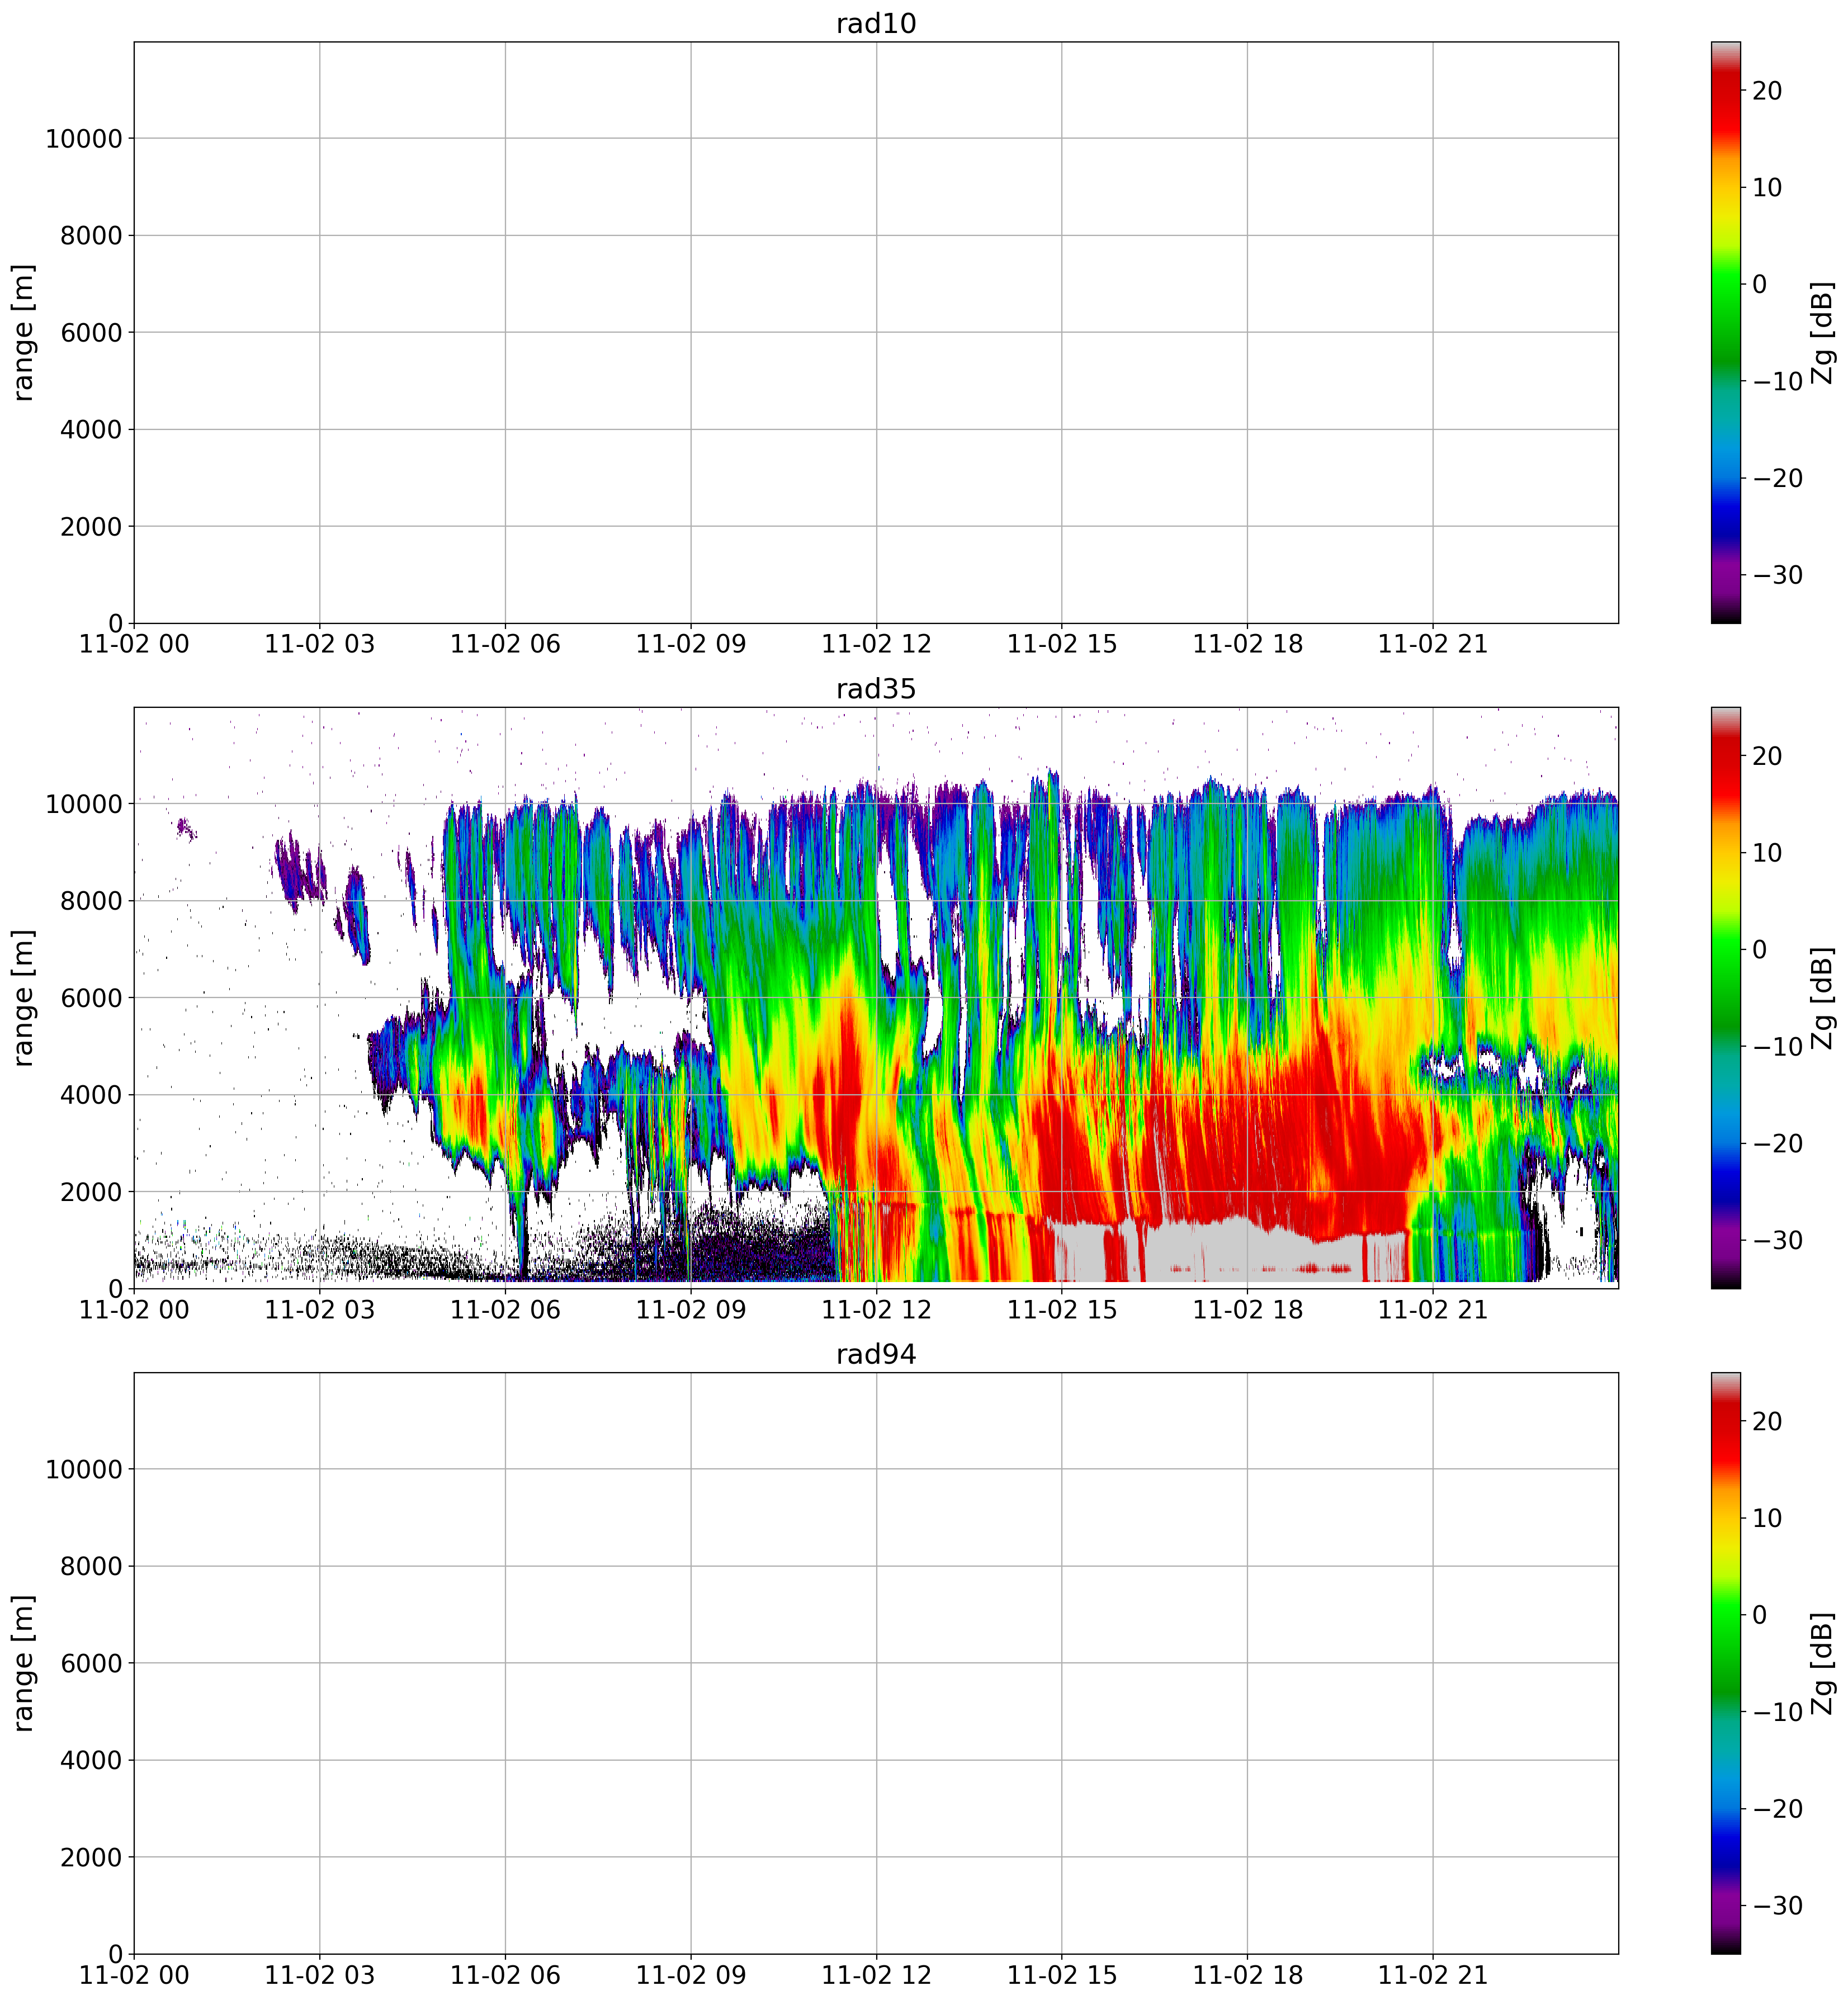Click the 'range [m]' y-axis label of rad10
Image resolution: width=1848 pixels, height=2000 pixels.
tap(24, 332)
